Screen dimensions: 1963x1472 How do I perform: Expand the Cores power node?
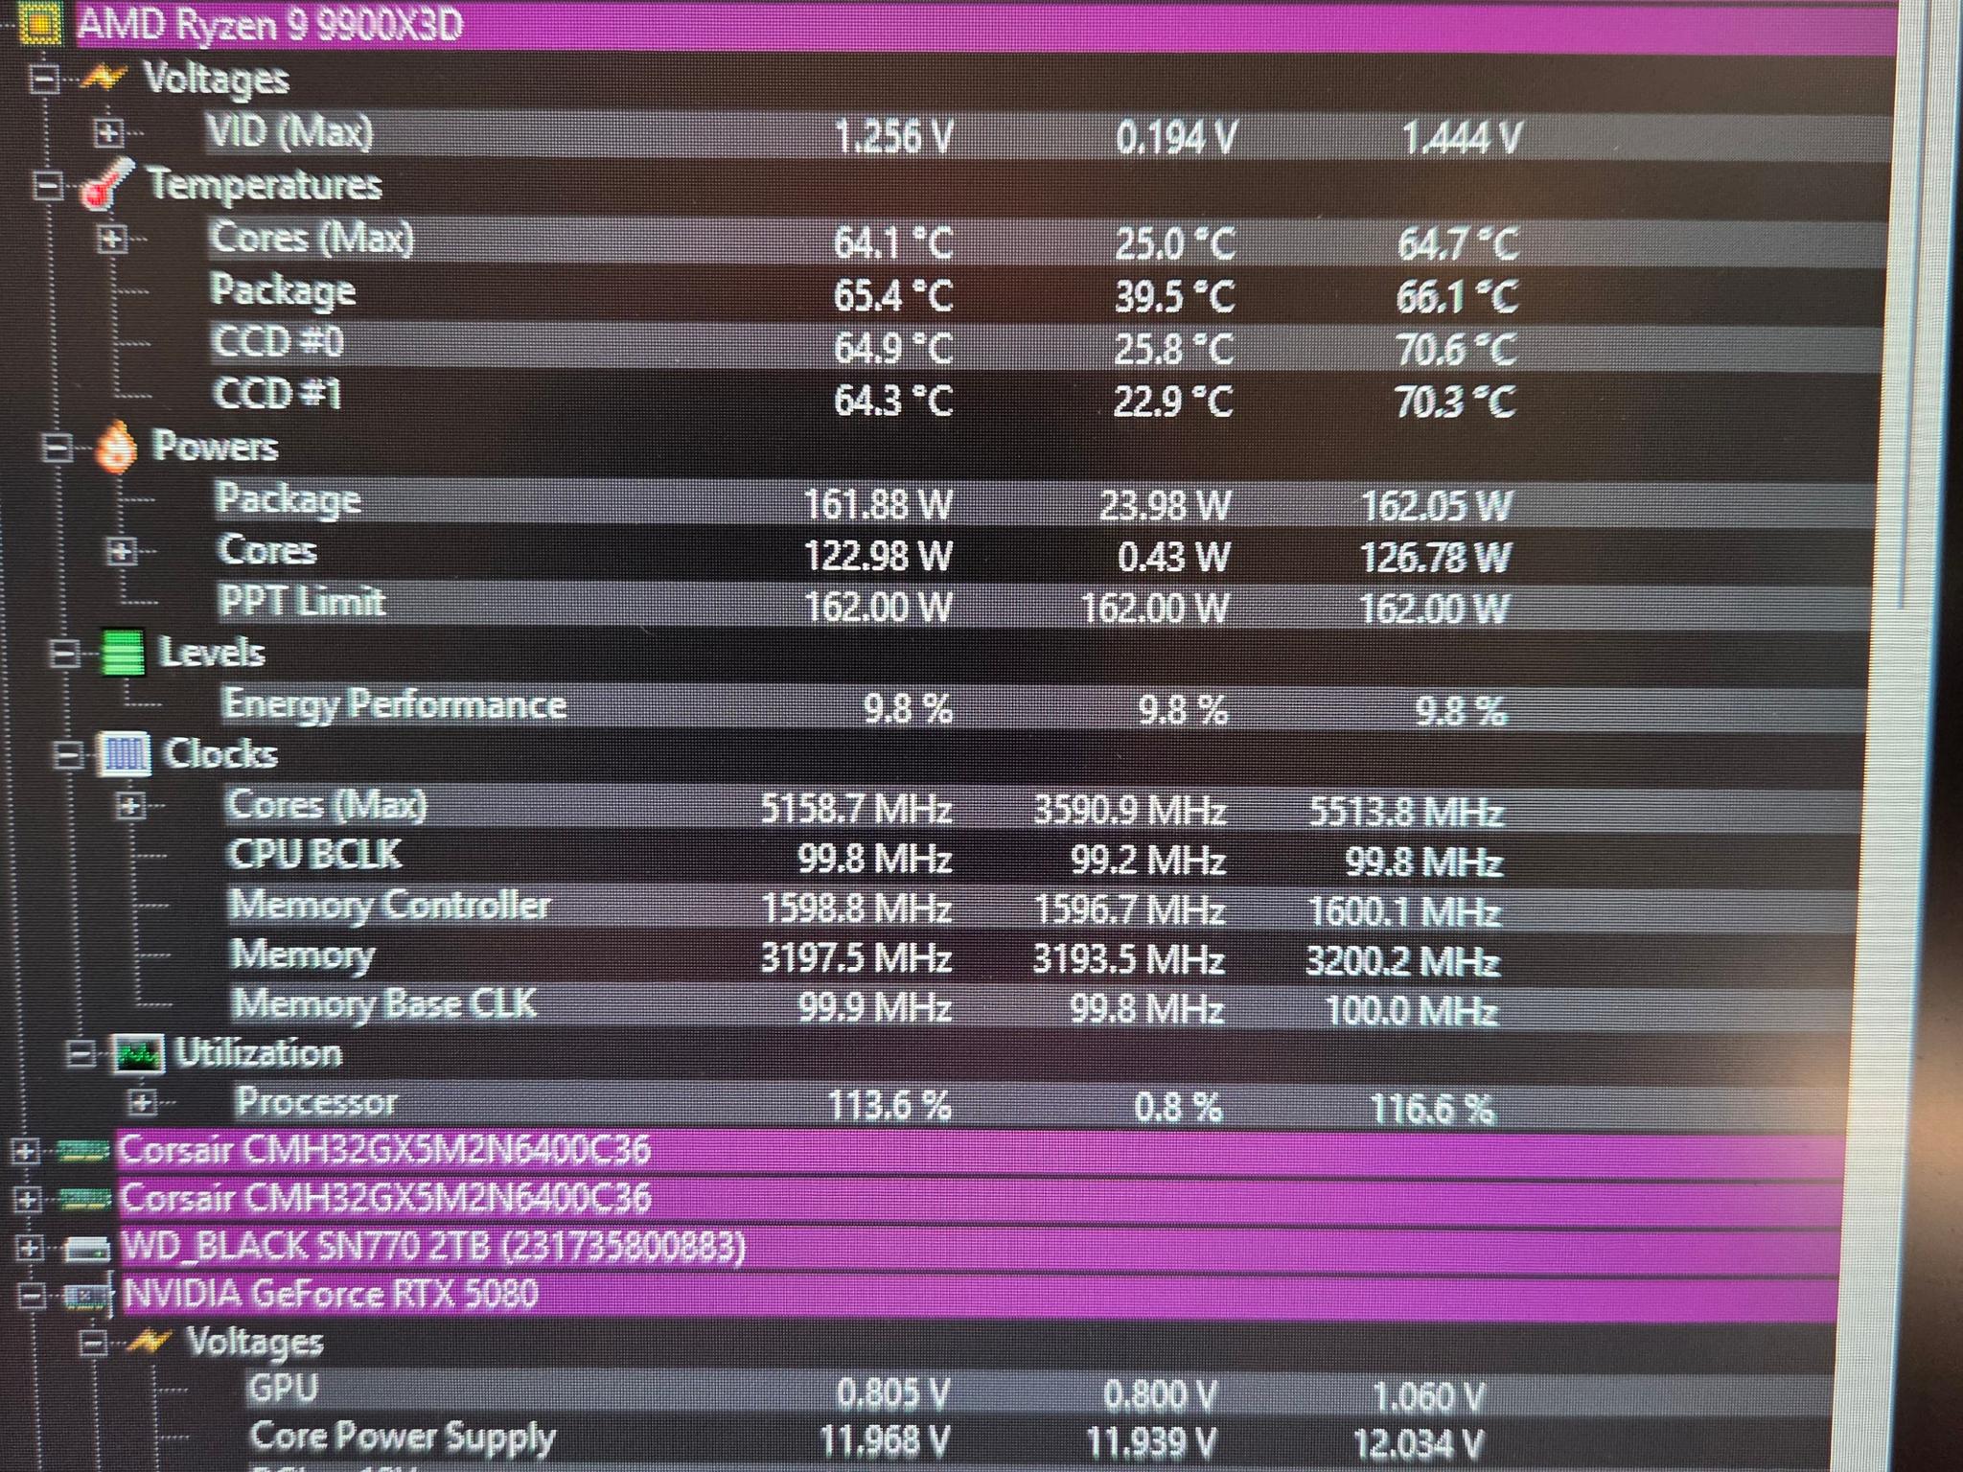click(121, 551)
